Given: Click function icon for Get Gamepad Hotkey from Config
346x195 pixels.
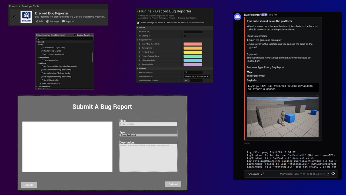Looking at the screenshot, I should (x=42, y=70).
